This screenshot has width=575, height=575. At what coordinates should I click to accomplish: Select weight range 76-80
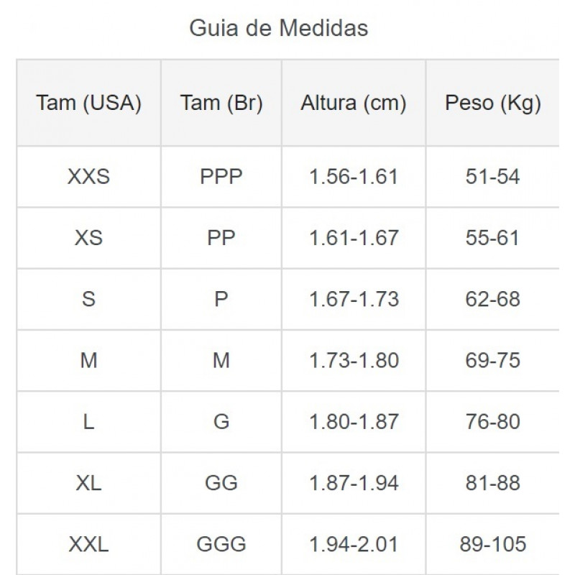tap(492, 421)
